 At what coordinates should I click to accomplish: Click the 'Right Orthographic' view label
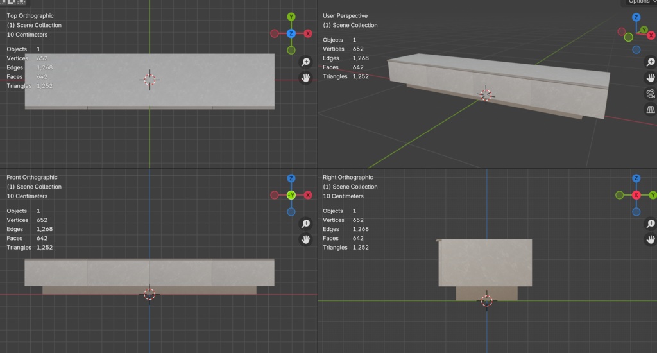348,177
